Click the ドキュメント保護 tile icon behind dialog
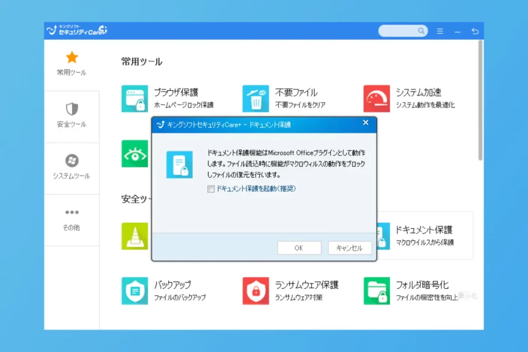 click(383, 236)
